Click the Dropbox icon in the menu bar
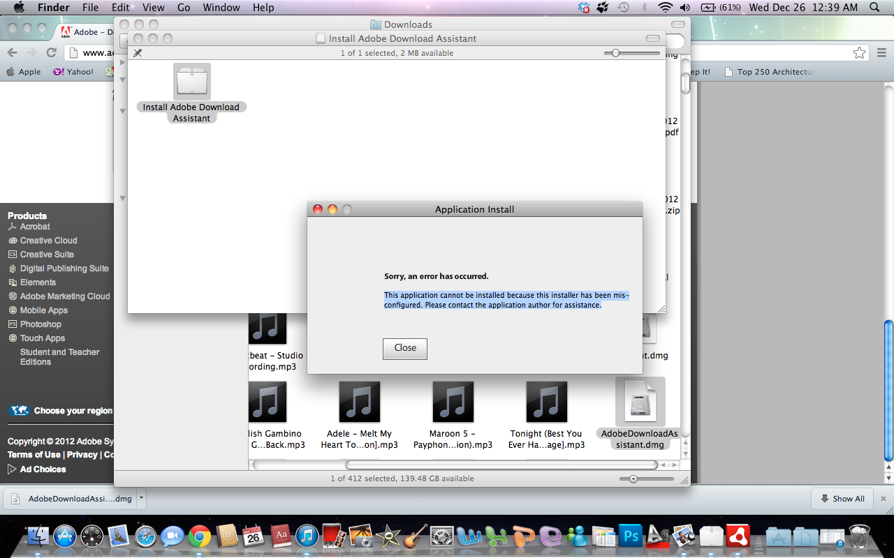894x558 pixels. pyautogui.click(x=584, y=8)
